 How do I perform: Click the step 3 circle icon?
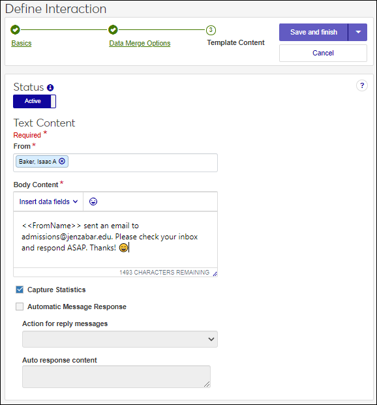click(x=211, y=30)
